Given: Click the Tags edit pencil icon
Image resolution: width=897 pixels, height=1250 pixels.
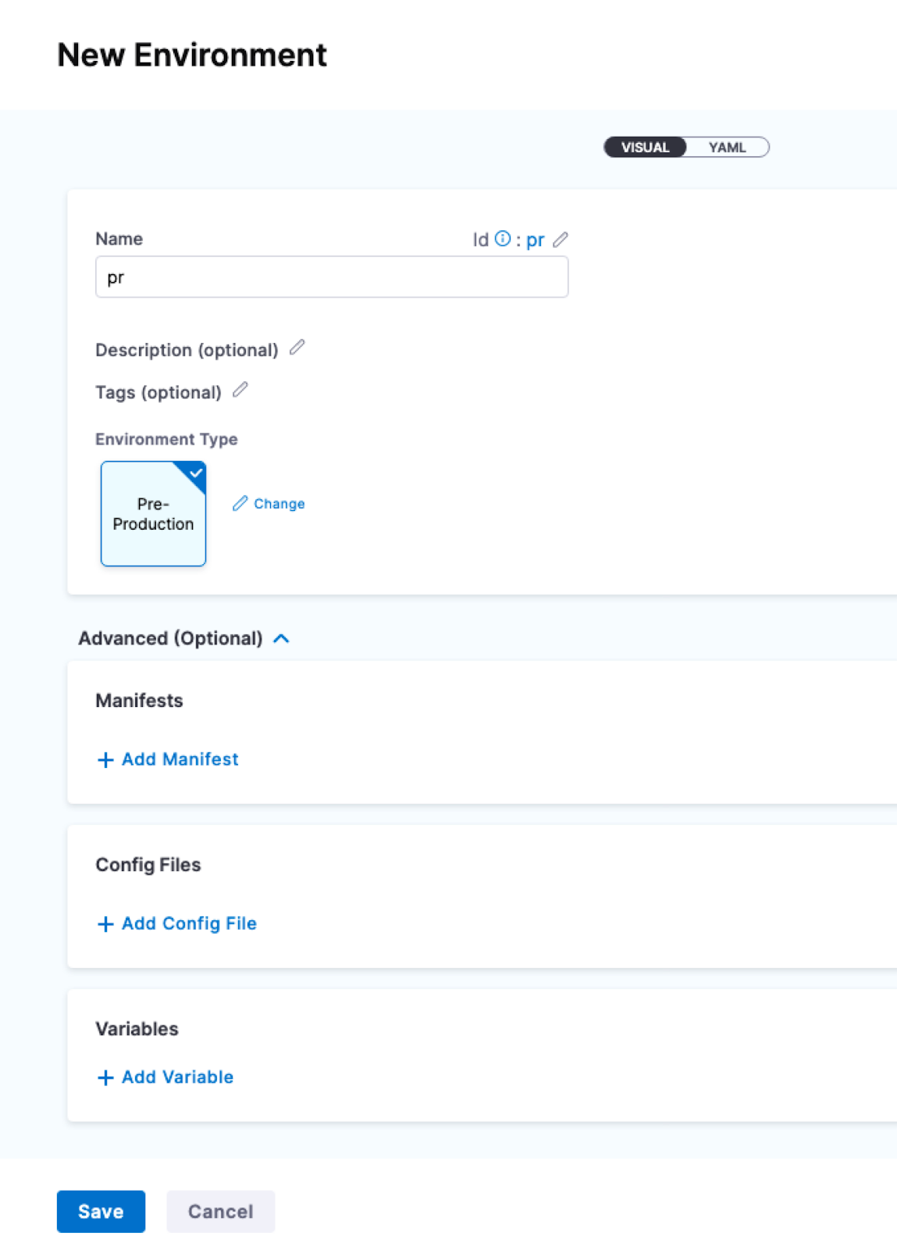Looking at the screenshot, I should (x=240, y=390).
